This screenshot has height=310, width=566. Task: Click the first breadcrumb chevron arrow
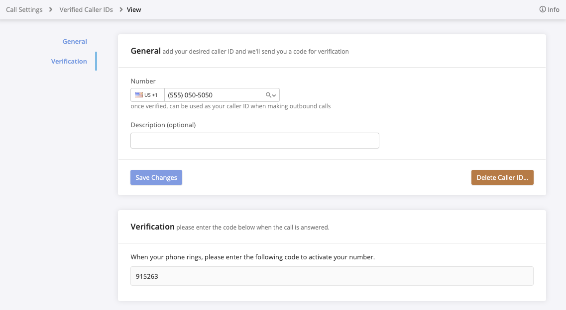(49, 9)
